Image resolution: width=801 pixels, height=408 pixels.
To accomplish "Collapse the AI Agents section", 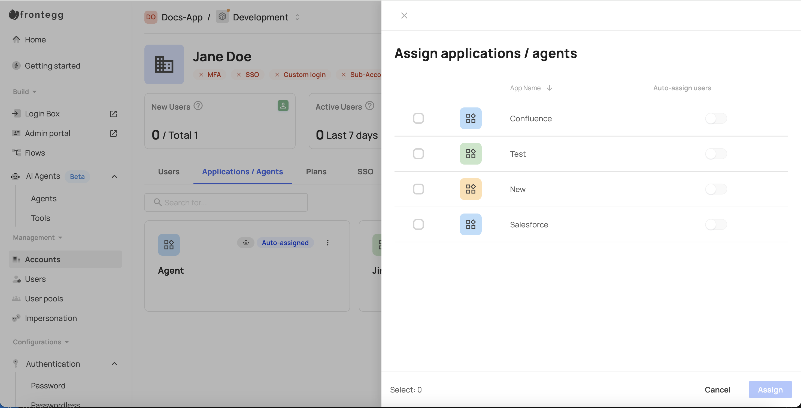I will 114,176.
